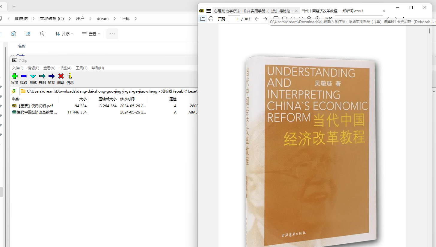Go to previous page with left arrow
The width and height of the screenshot is (436, 247).
click(x=257, y=19)
